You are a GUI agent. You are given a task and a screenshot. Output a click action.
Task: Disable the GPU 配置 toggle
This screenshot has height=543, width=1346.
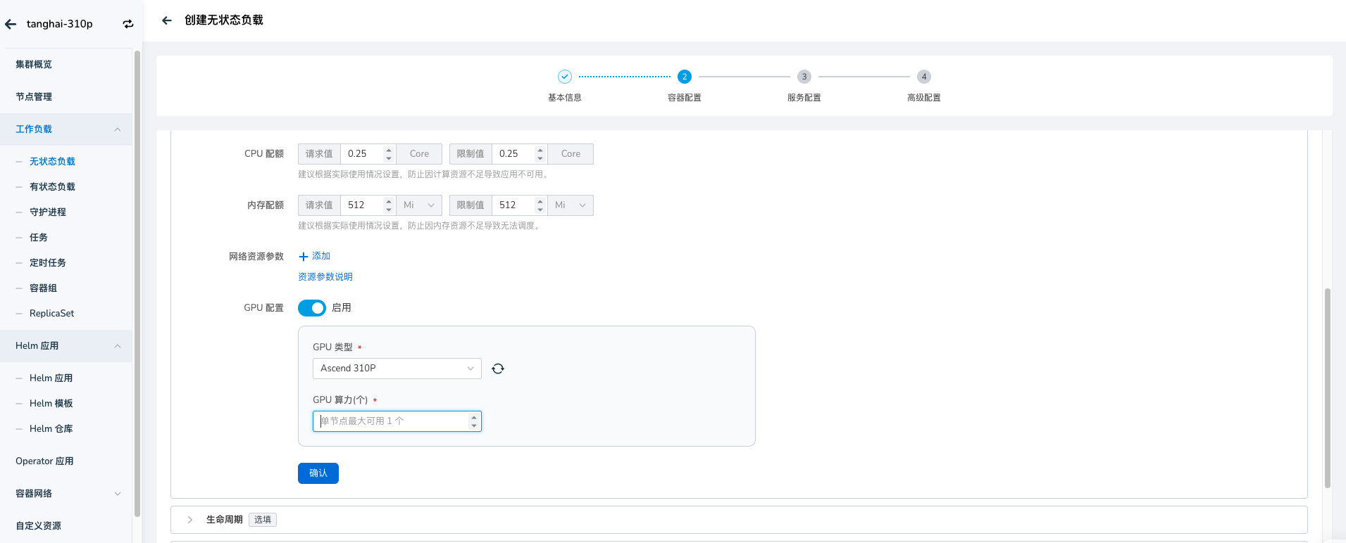(311, 308)
